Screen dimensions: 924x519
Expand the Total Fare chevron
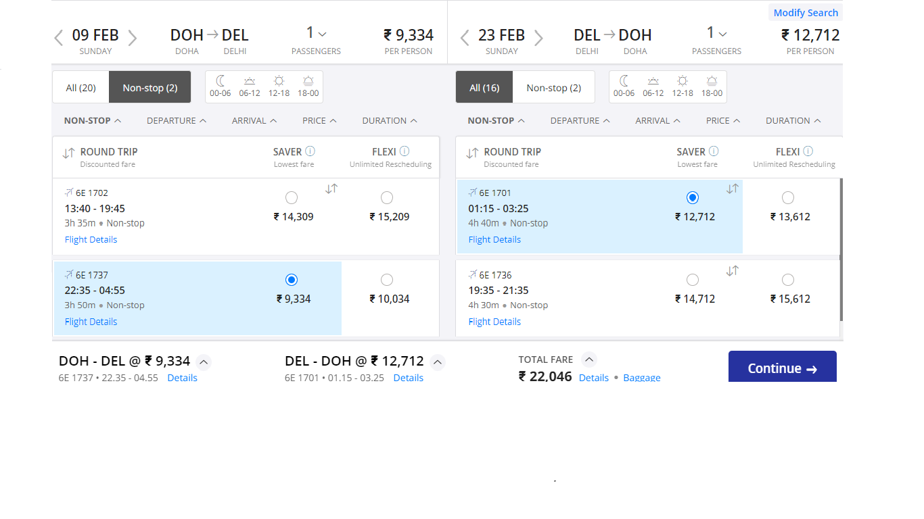(x=589, y=360)
